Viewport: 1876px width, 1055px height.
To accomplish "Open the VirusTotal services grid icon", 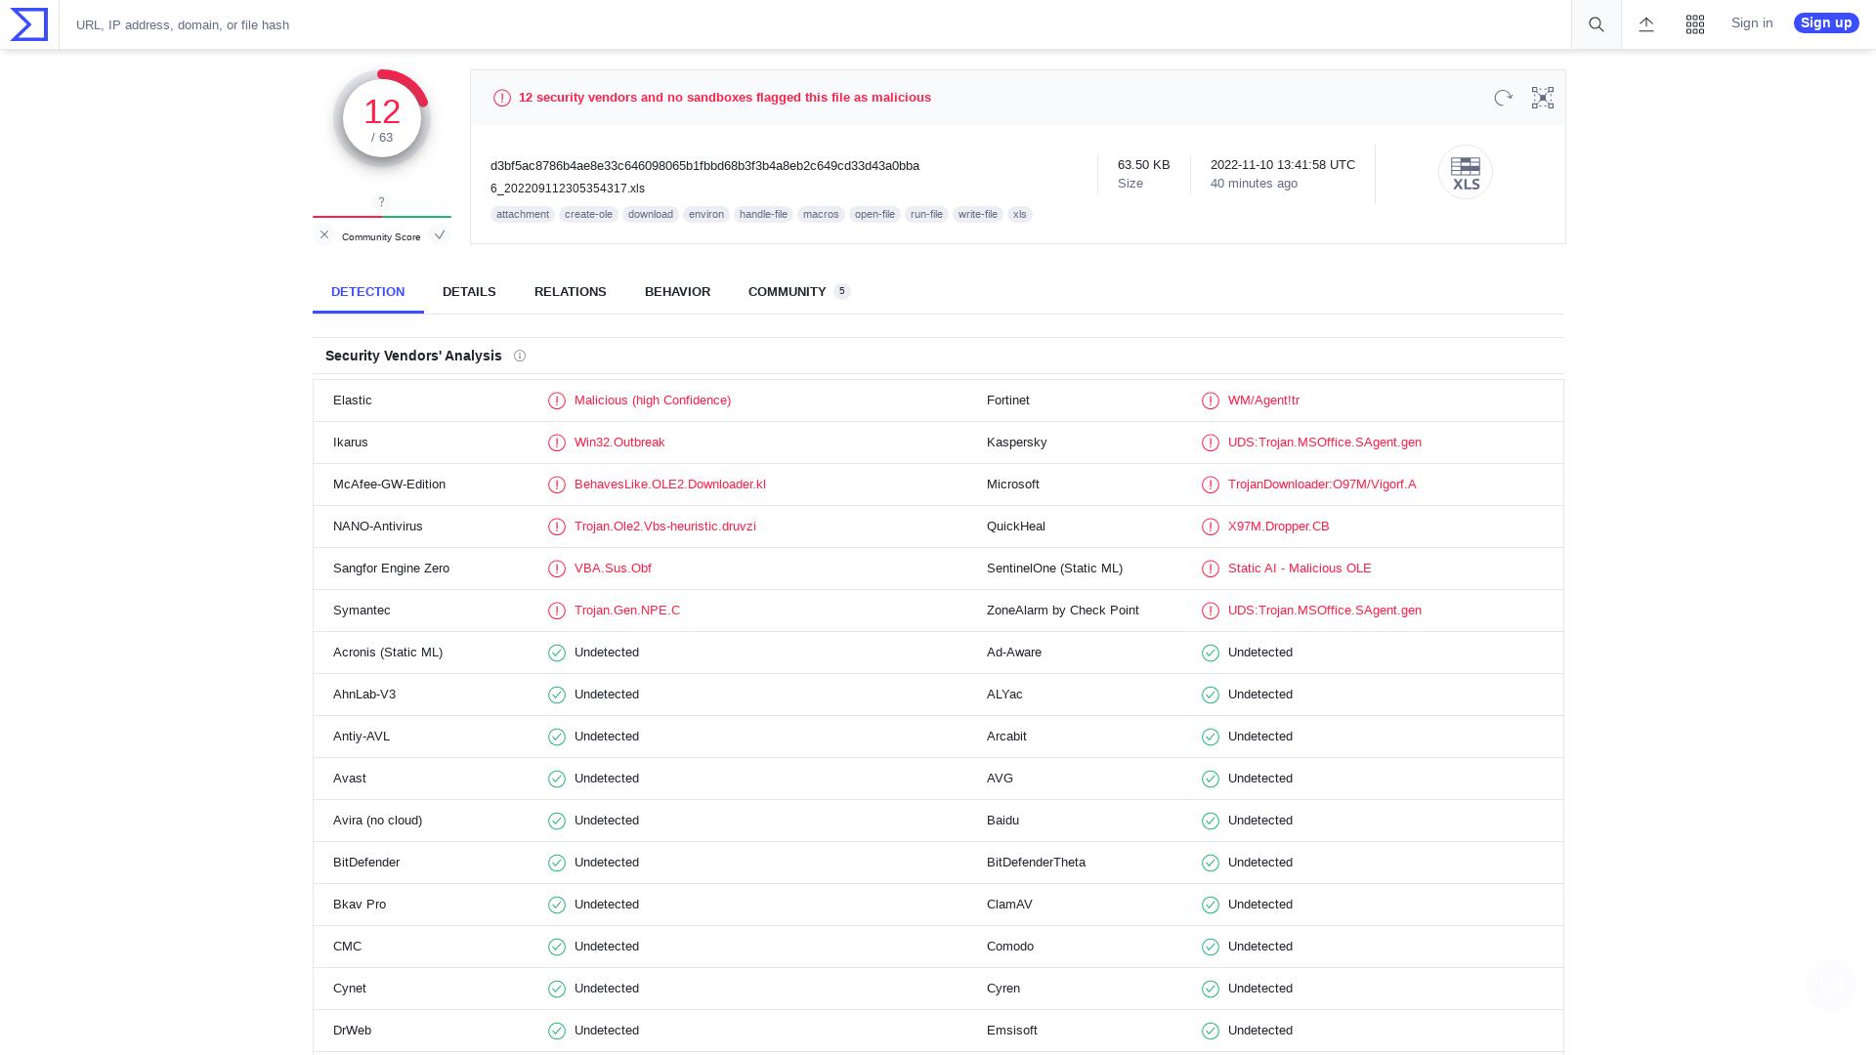I will 1695,24.
